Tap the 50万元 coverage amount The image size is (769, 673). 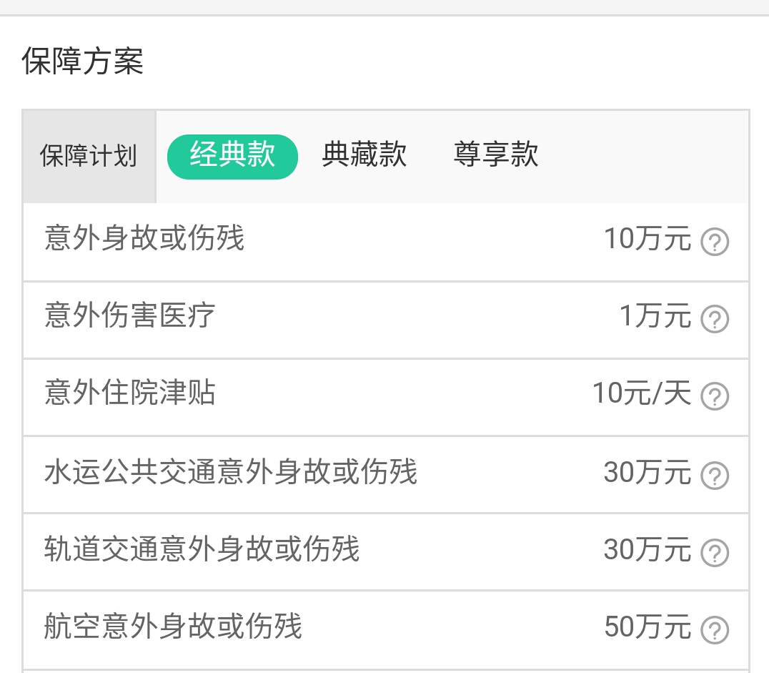click(648, 627)
